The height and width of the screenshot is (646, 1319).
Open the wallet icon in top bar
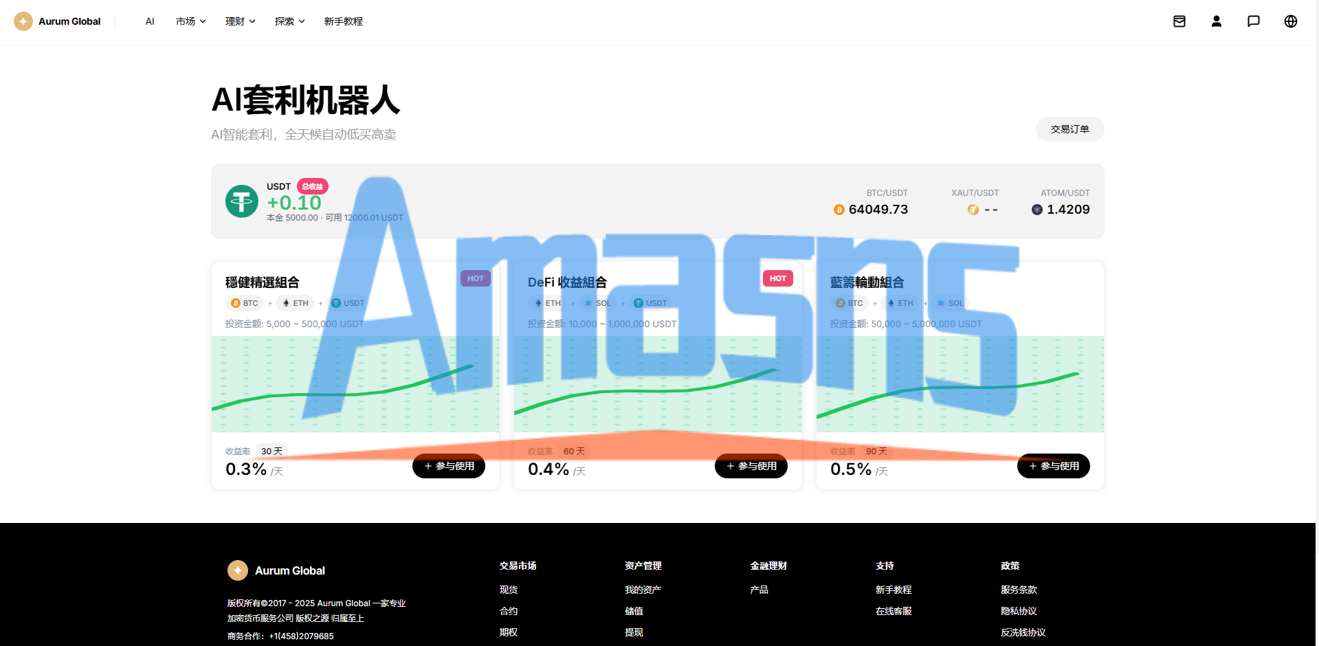tap(1179, 21)
